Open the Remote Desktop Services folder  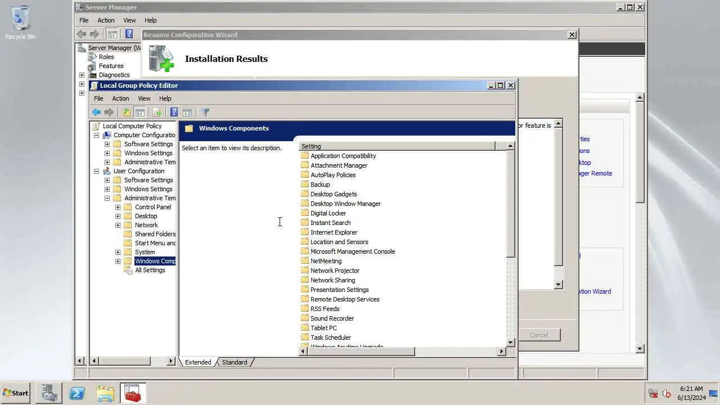pos(345,299)
